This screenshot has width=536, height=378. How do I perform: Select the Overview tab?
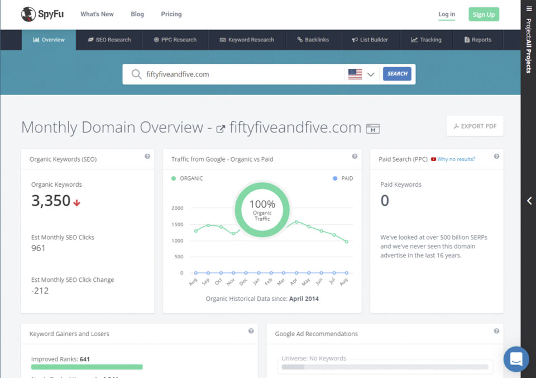[49, 40]
